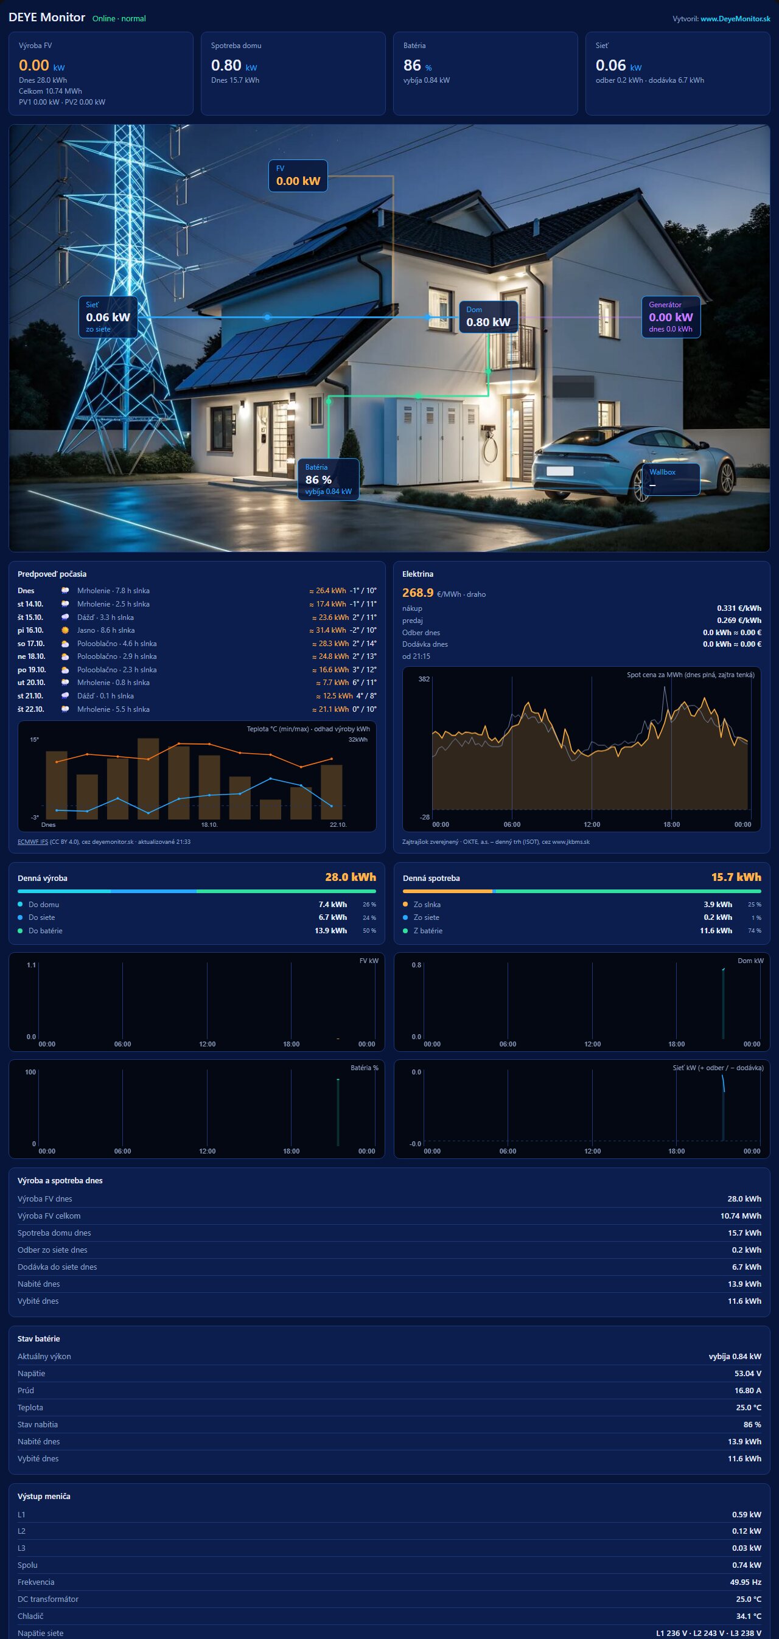Click the weather icon for st 14.10.
The height and width of the screenshot is (1639, 779).
(65, 604)
